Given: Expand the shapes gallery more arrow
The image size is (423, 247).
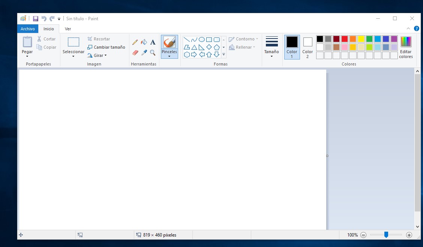Looking at the screenshot, I should pyautogui.click(x=223, y=55).
